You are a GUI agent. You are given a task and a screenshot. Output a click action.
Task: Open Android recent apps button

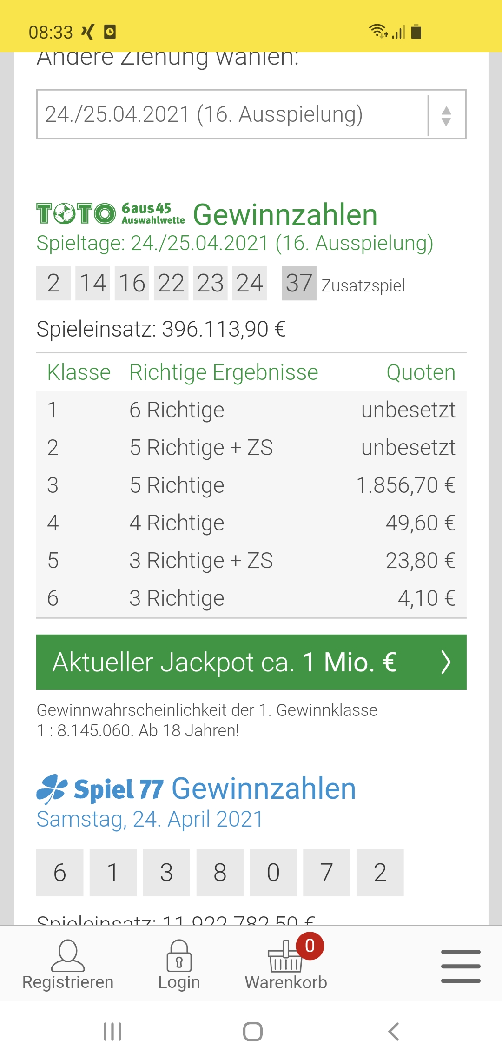[x=112, y=1032]
